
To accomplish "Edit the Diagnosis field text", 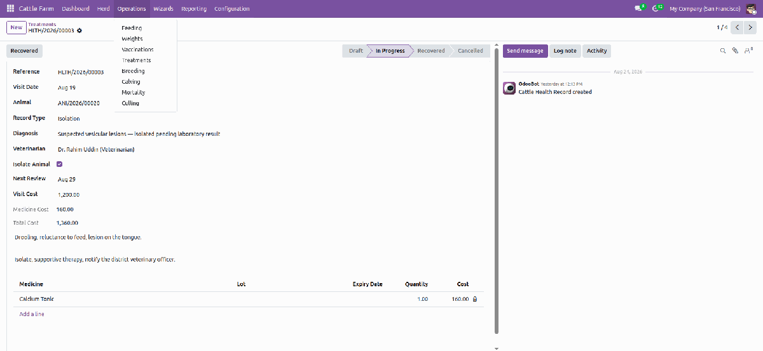I will 139,134.
